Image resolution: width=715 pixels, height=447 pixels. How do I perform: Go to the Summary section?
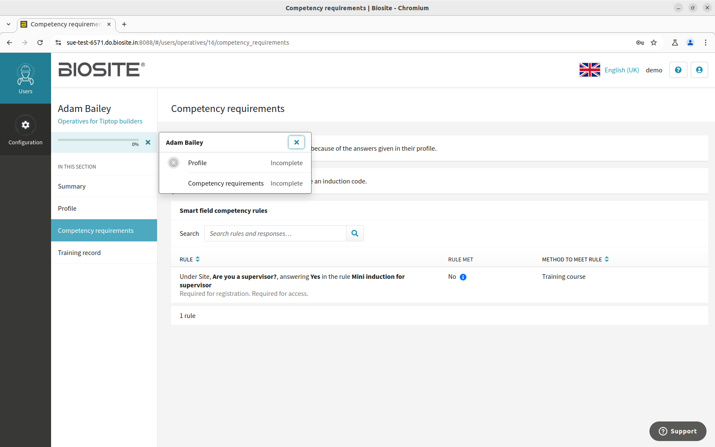pyautogui.click(x=72, y=186)
